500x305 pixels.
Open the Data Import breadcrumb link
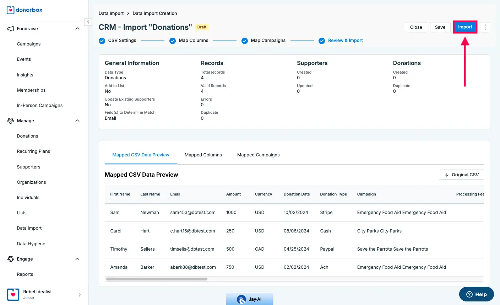tap(111, 13)
